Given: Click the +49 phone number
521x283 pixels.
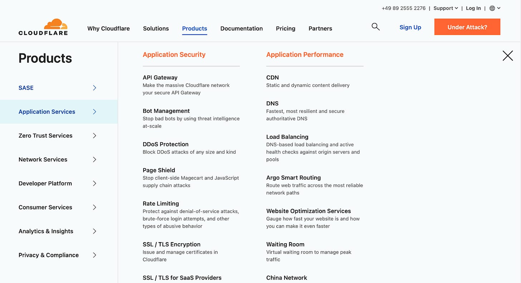Looking at the screenshot, I should [x=403, y=8].
